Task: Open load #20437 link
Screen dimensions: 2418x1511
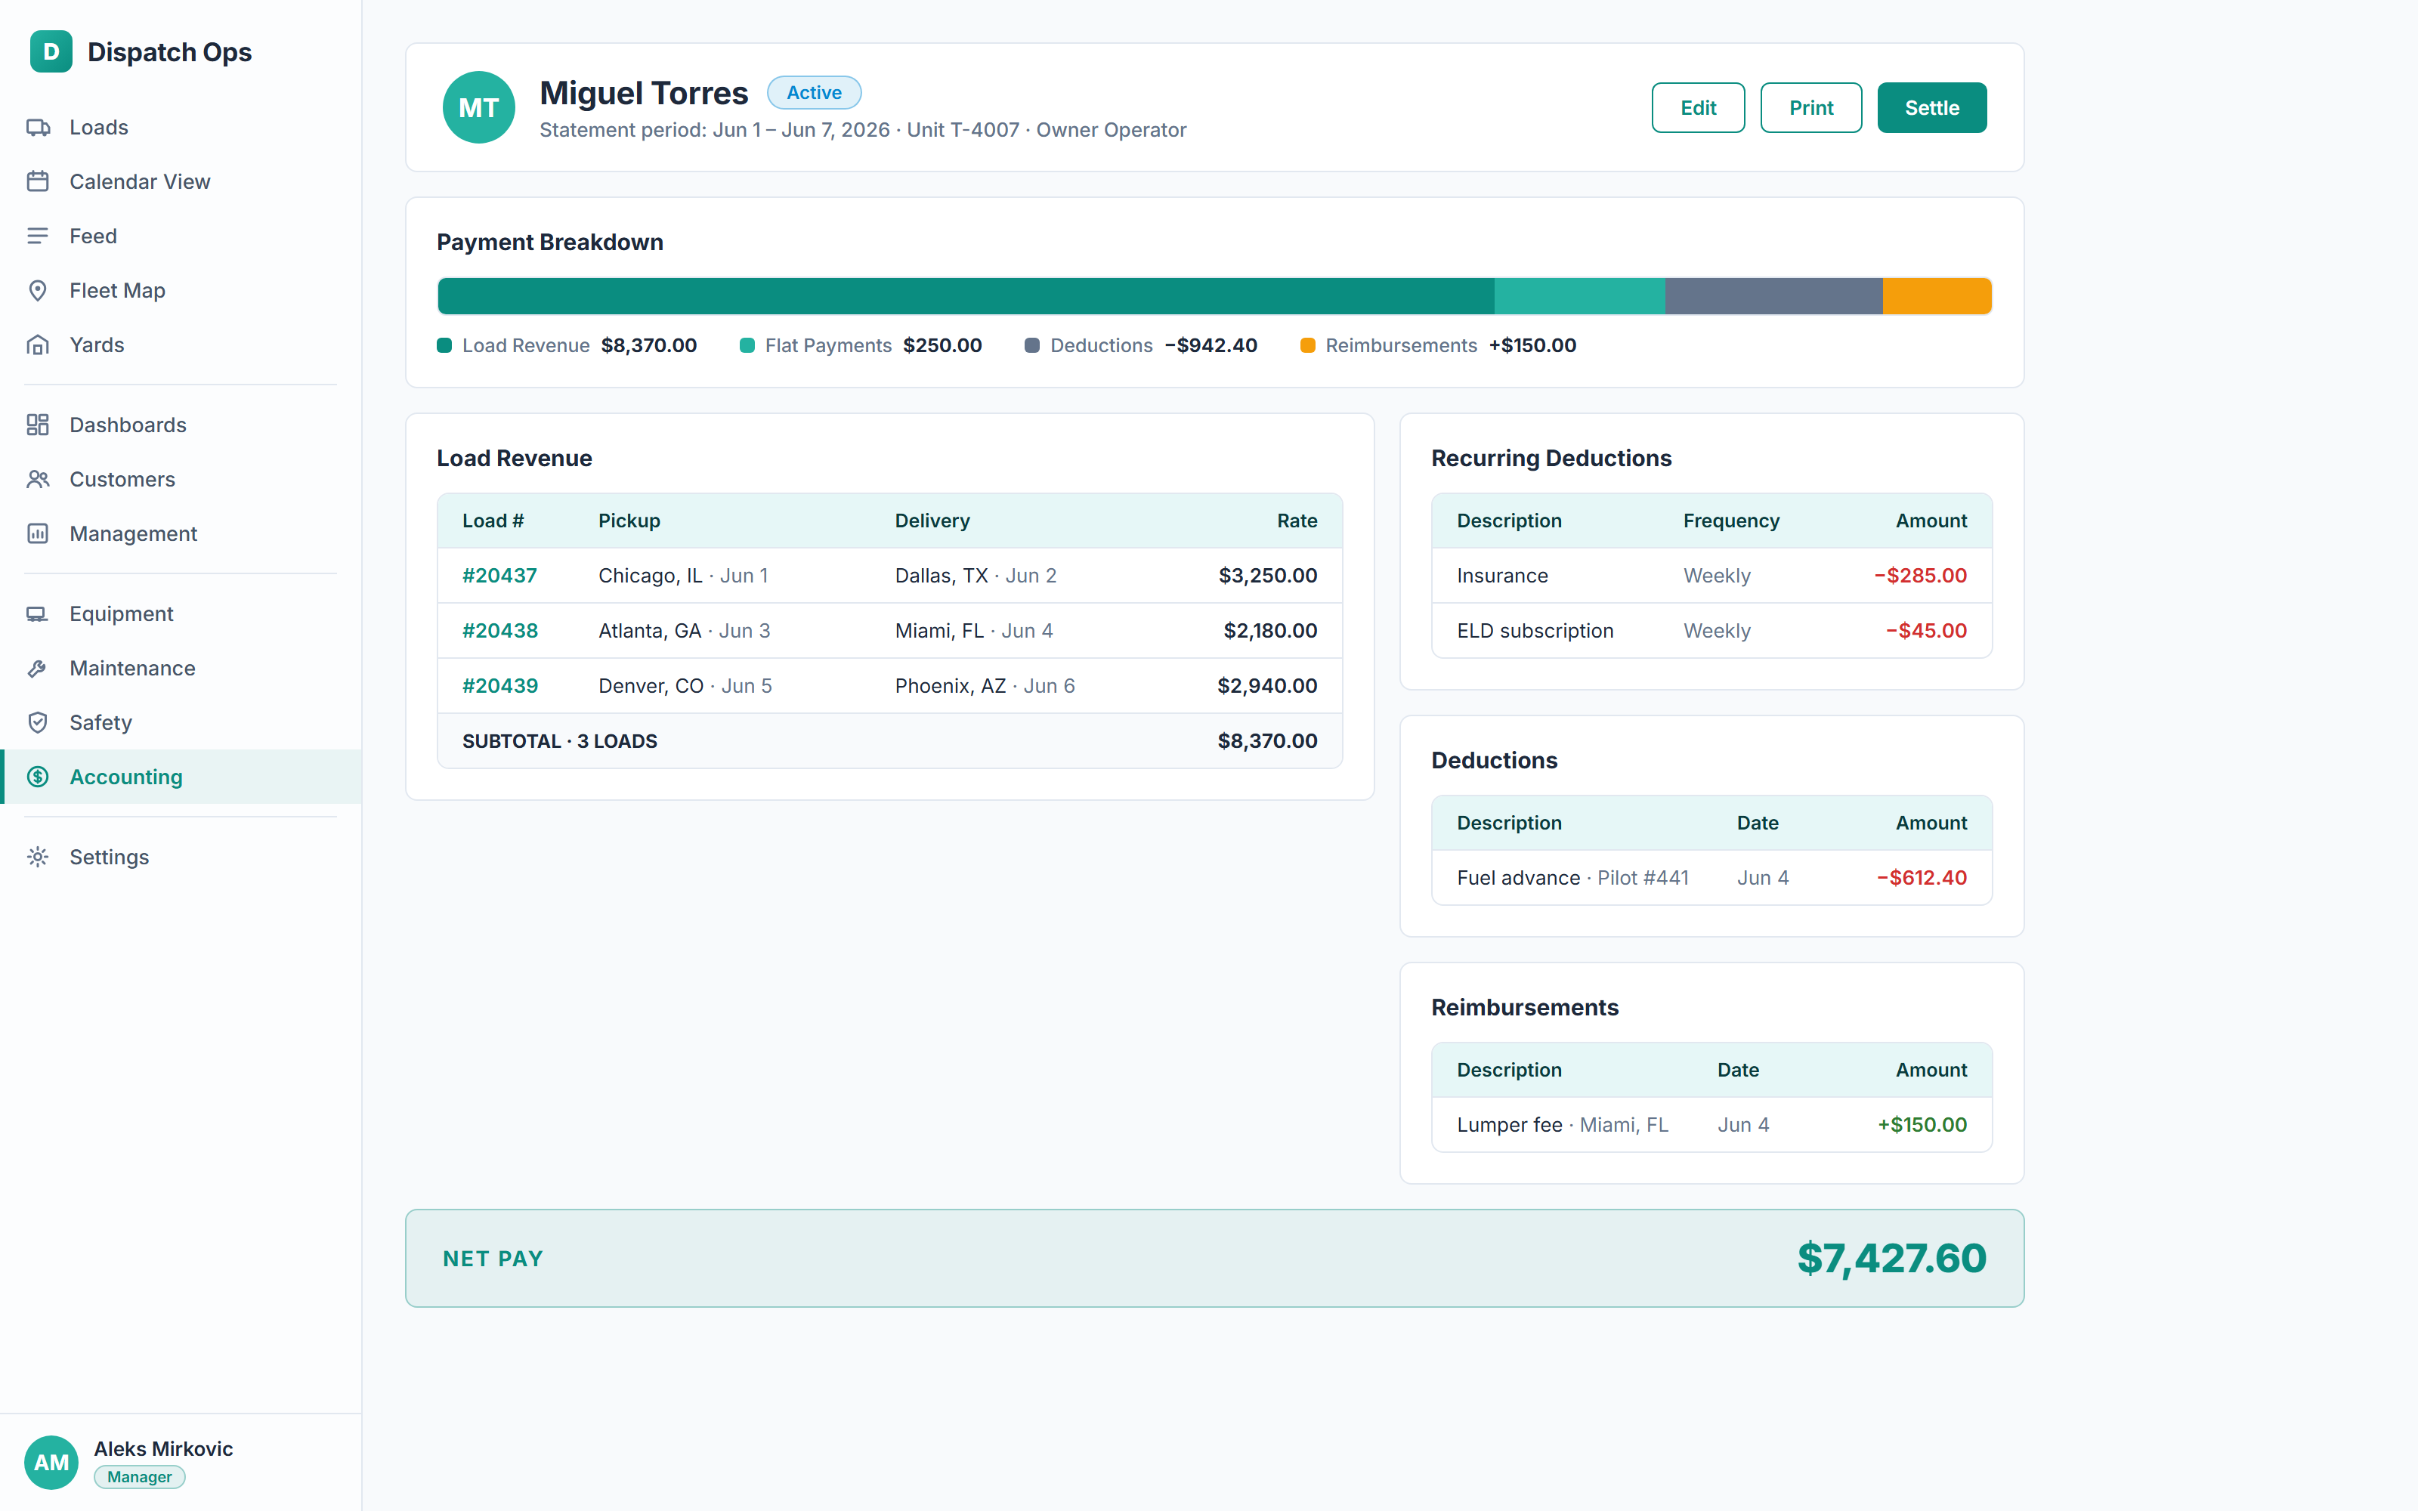Action: tap(499, 576)
